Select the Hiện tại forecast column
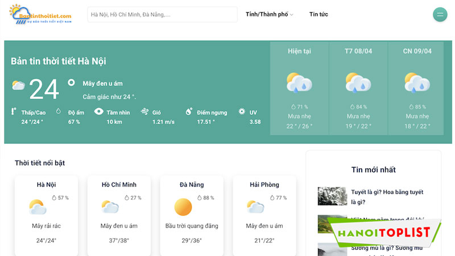455x256 pixels. (299, 88)
